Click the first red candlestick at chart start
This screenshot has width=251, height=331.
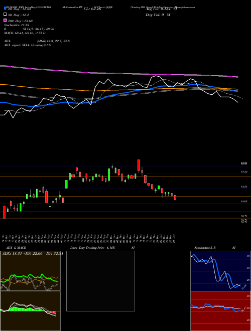coord(4,212)
